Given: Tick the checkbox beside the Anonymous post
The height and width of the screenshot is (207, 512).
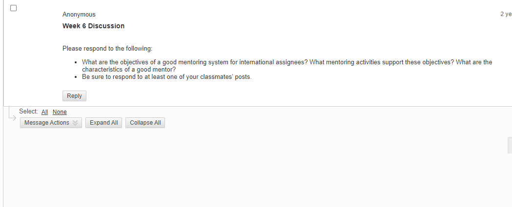Looking at the screenshot, I should click(x=13, y=8).
